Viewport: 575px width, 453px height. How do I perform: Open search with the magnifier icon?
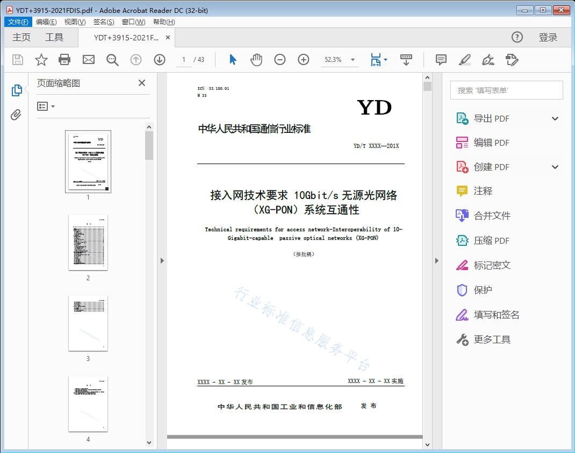click(112, 60)
